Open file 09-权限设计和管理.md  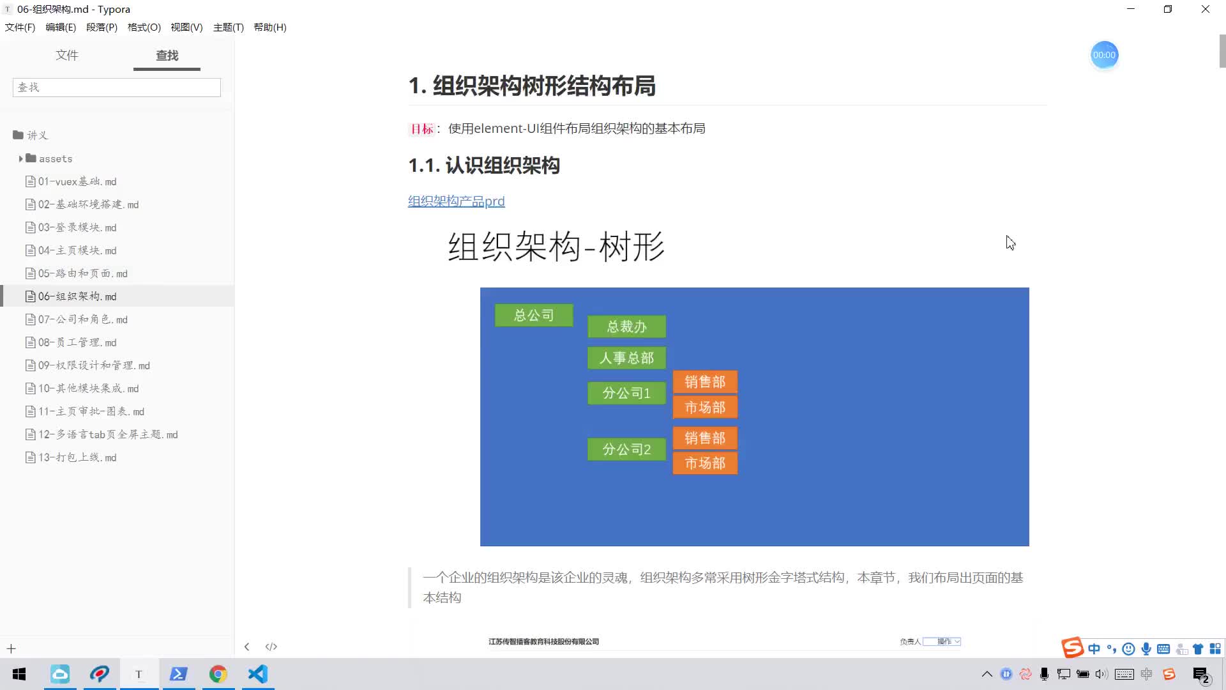coord(87,365)
